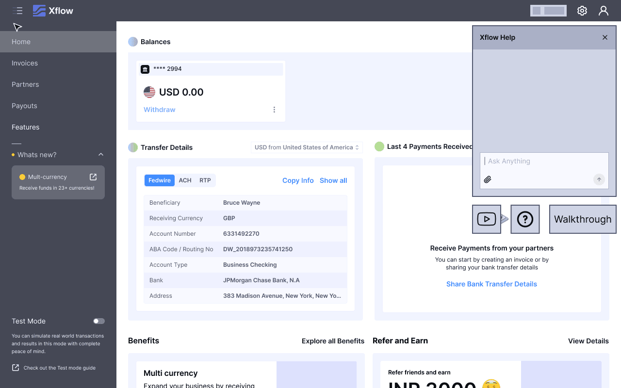621x388 pixels.
Task: Collapse the sidebar hamburger menu
Action: click(x=17, y=11)
